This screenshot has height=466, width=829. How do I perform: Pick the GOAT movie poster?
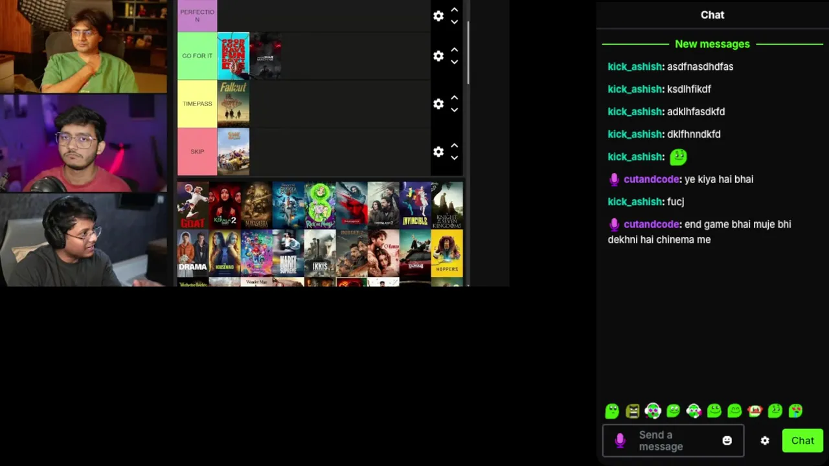tap(193, 205)
